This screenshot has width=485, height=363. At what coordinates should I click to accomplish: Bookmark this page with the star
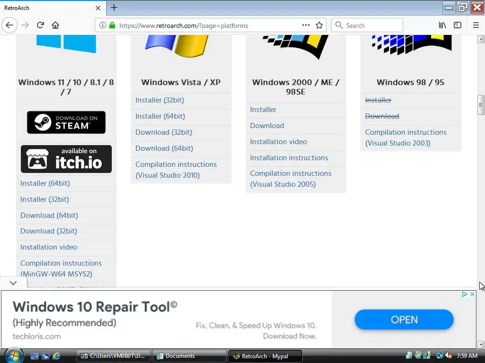319,26
